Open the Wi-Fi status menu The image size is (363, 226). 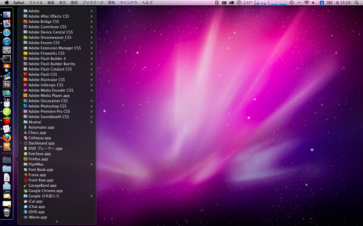[306, 3]
